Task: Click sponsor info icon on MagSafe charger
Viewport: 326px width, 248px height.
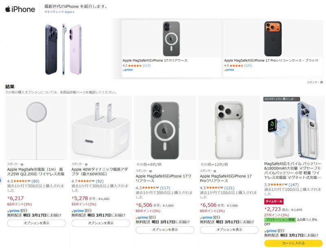Action: pos(22,164)
